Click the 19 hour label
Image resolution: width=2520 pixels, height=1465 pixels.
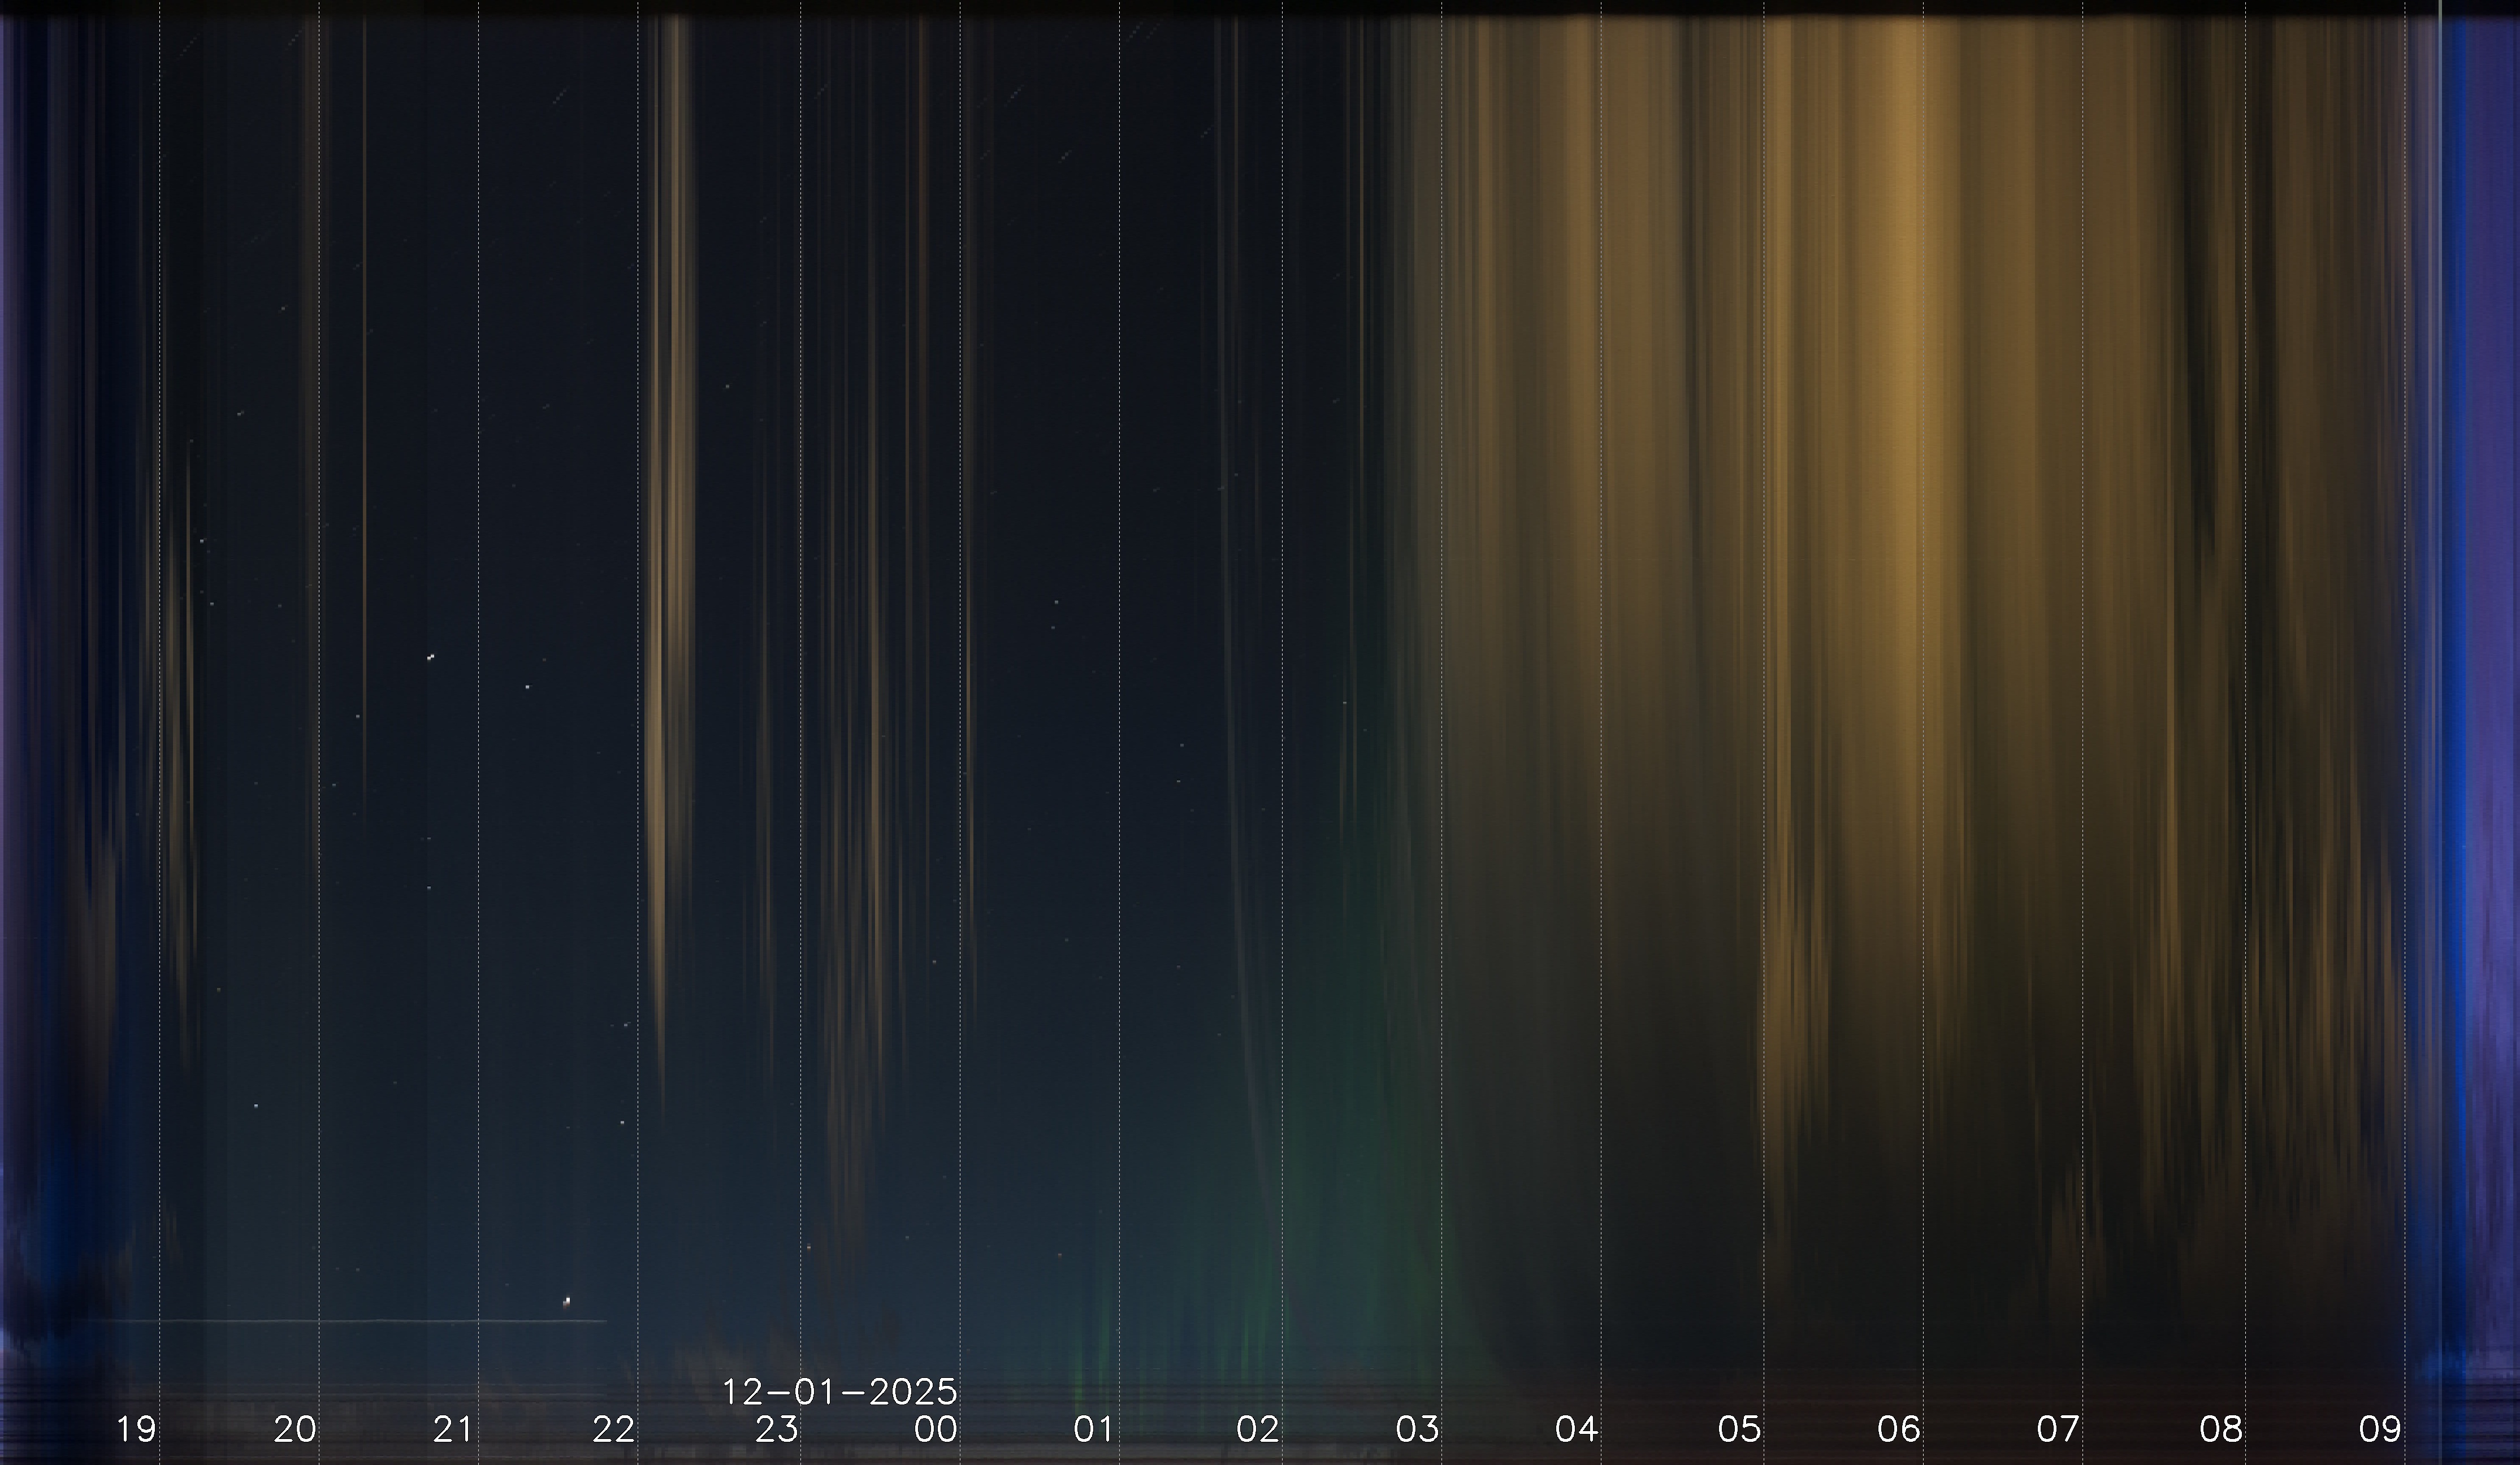(x=136, y=1429)
